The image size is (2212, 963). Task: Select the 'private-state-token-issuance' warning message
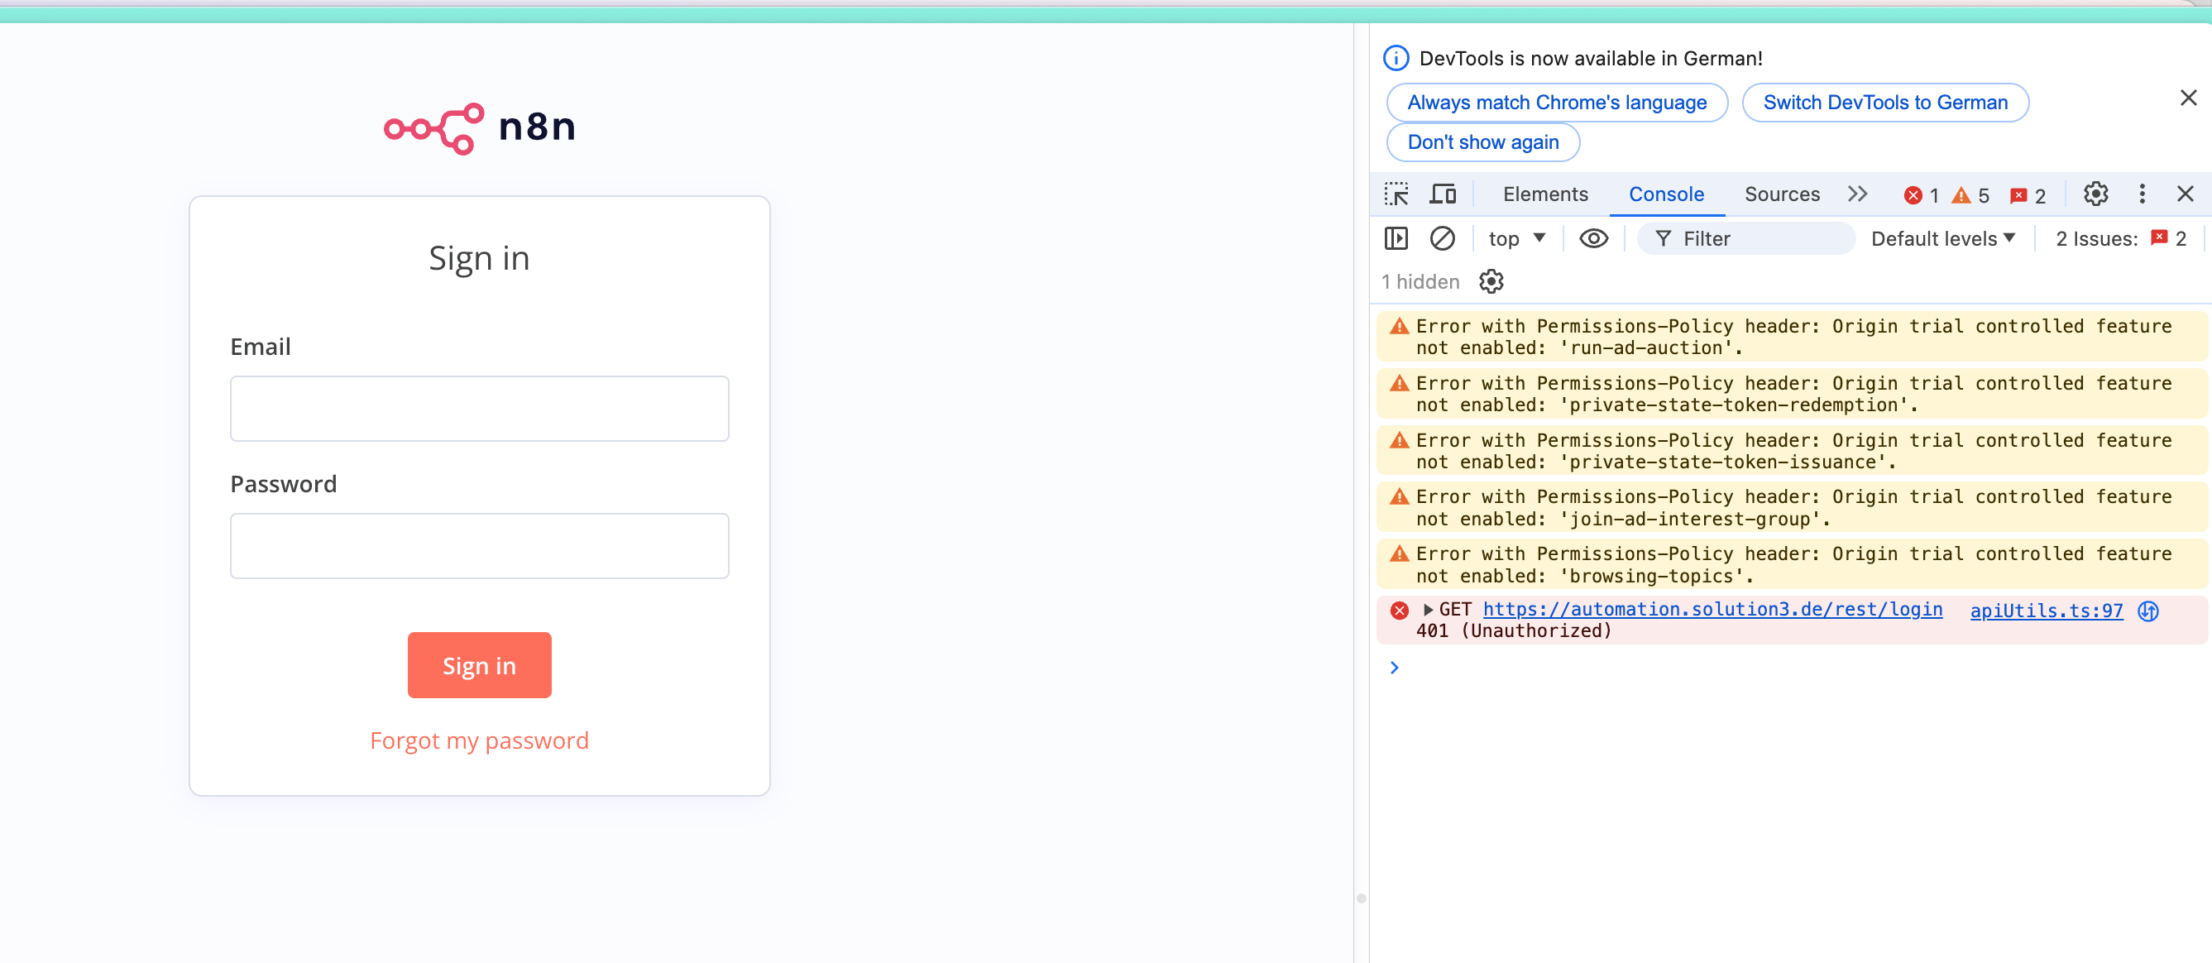tap(1791, 451)
